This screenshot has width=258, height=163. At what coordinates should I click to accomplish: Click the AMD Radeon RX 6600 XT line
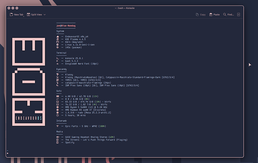click(x=86, y=110)
